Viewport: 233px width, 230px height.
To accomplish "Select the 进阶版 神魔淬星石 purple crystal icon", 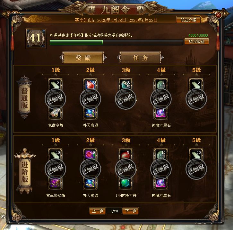I will pyautogui.click(x=161, y=183).
